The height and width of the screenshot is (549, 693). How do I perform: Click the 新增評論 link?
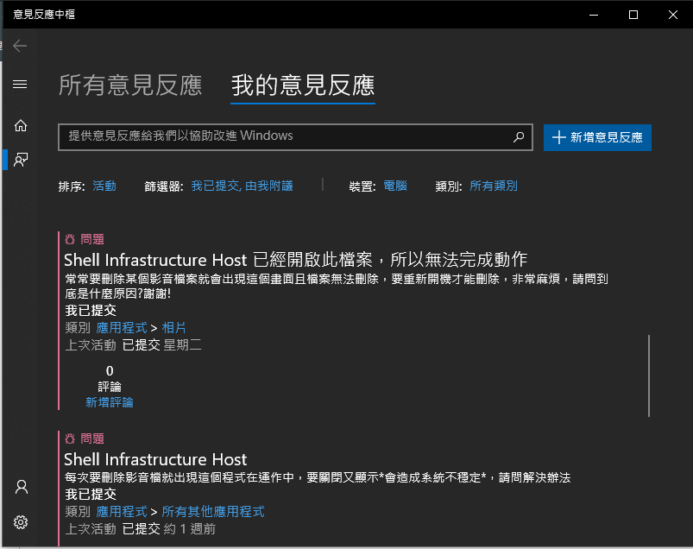(x=109, y=402)
